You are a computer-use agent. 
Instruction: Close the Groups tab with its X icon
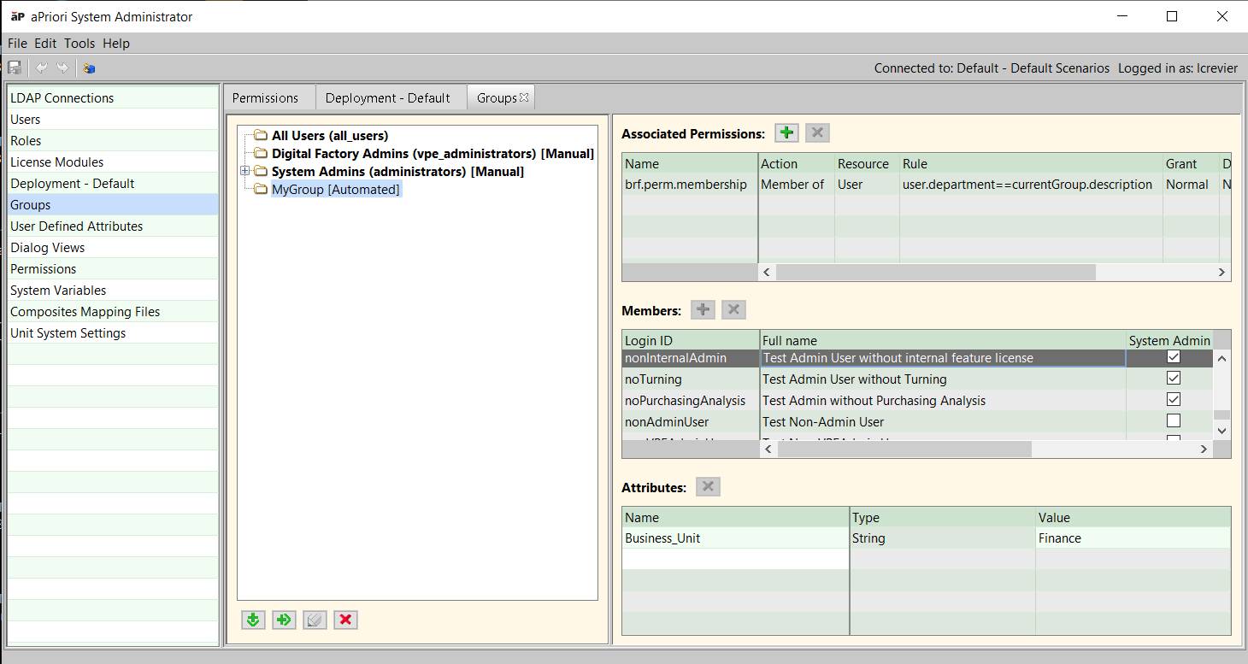(x=524, y=97)
